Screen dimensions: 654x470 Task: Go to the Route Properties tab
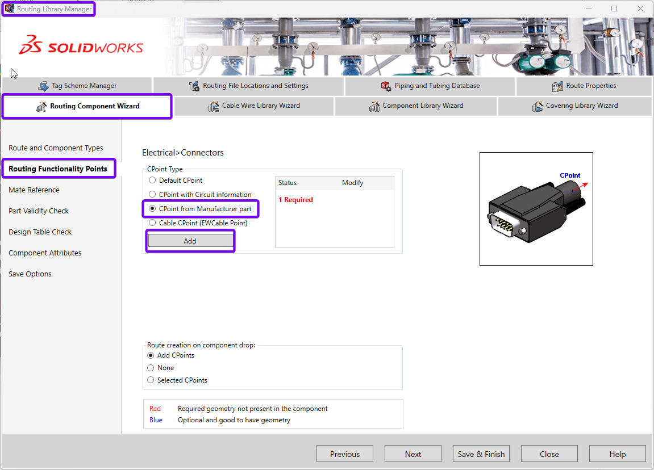click(584, 86)
